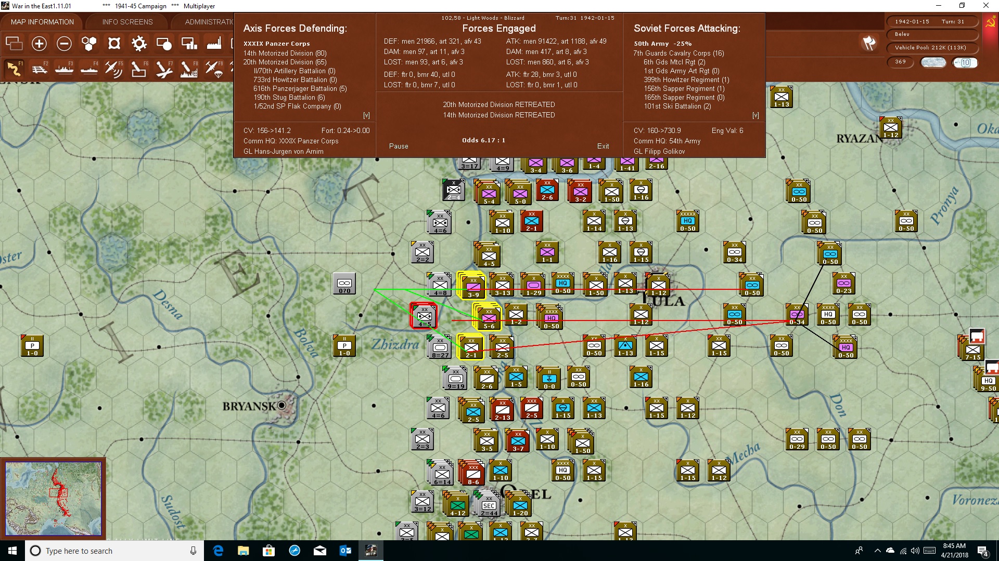Select the yellow-highlighted 5-6 Soviet stack
This screenshot has width=999, height=561.
pyautogui.click(x=488, y=317)
